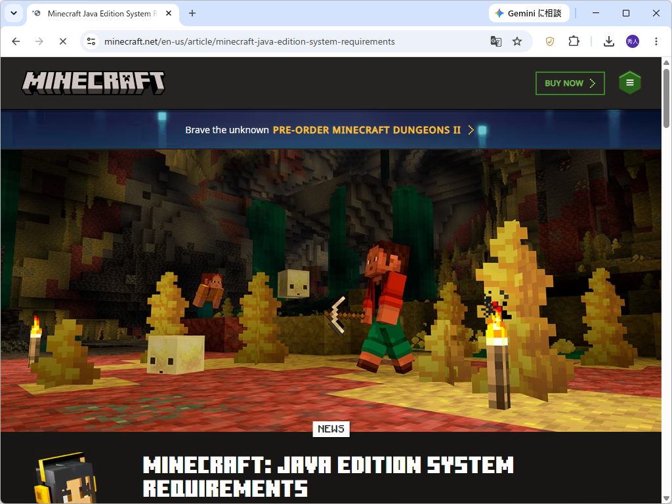The image size is (672, 504).
Task: Click the Minecraft logo
Action: 93,83
